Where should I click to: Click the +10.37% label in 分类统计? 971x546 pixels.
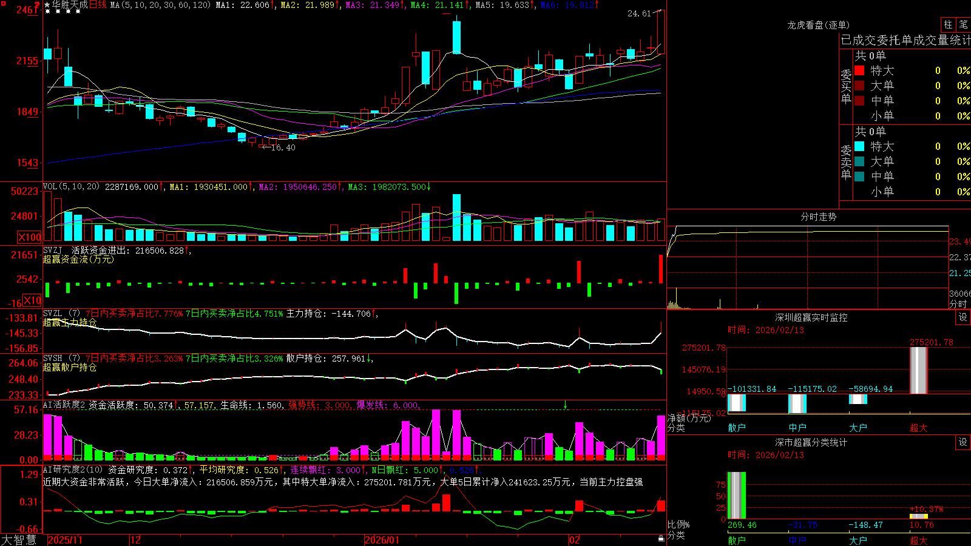coord(927,509)
